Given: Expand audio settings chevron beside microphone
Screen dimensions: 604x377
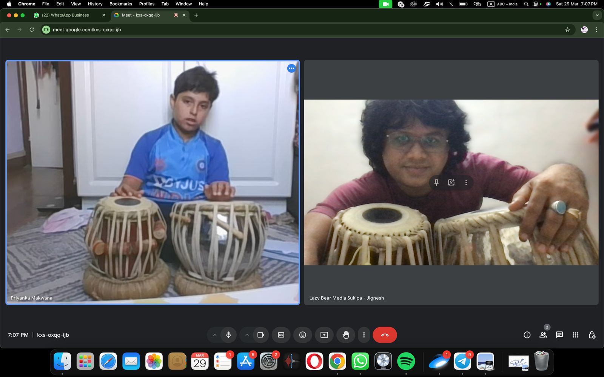Looking at the screenshot, I should click(214, 335).
